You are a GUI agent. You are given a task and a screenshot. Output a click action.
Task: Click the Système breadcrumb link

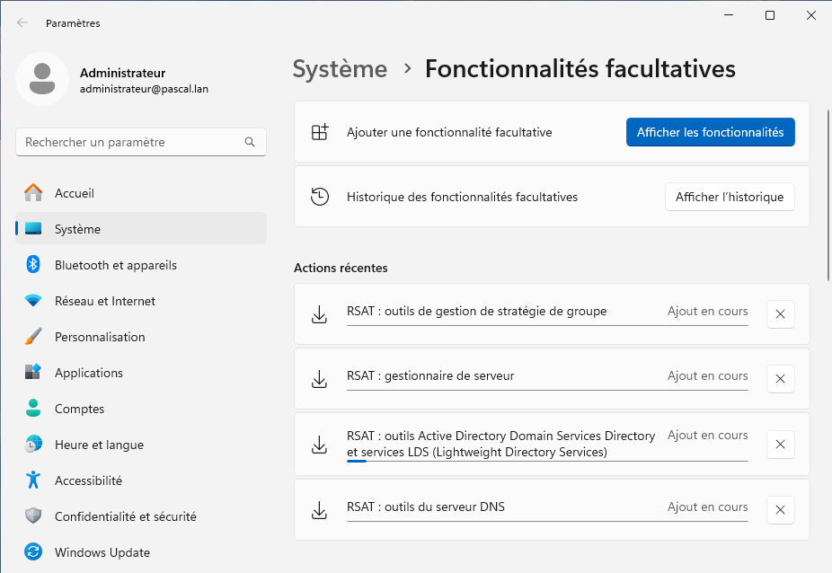tap(341, 69)
